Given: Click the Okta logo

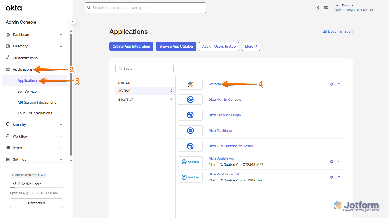Looking at the screenshot, I should (x=14, y=8).
